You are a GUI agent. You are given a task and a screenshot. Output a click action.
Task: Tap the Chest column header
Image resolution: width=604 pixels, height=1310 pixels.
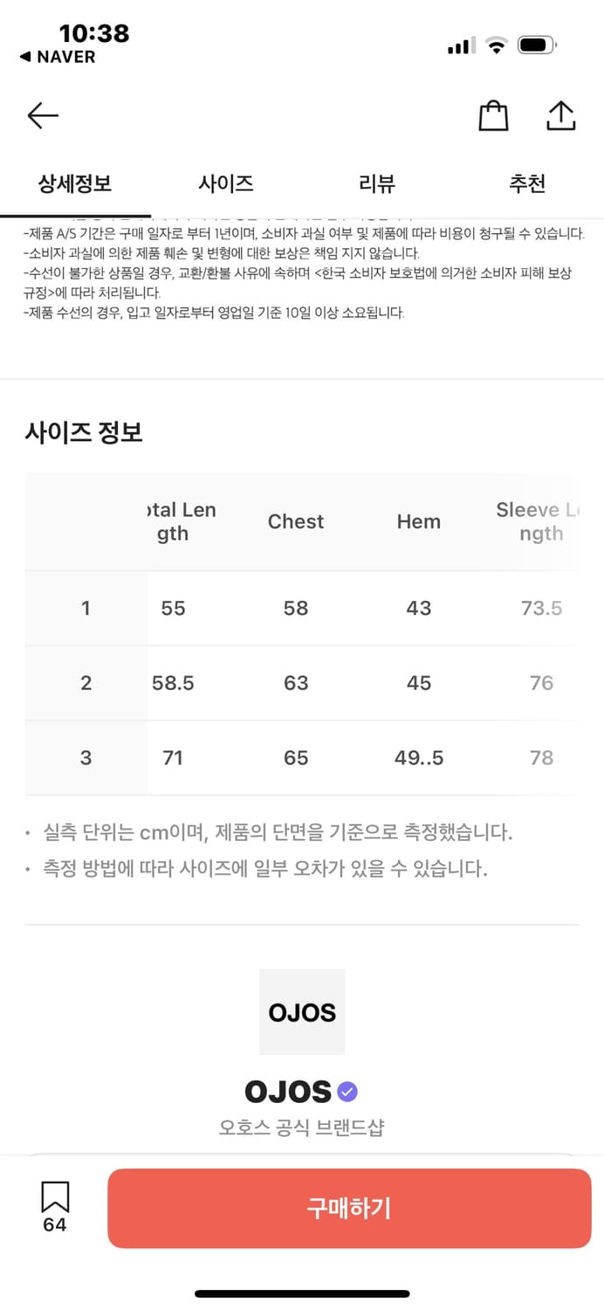click(x=296, y=521)
